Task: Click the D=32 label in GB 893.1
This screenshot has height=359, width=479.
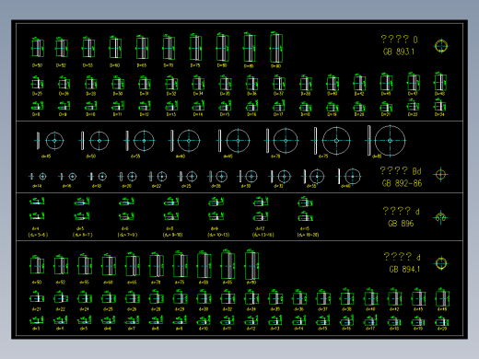Action: click(171, 94)
